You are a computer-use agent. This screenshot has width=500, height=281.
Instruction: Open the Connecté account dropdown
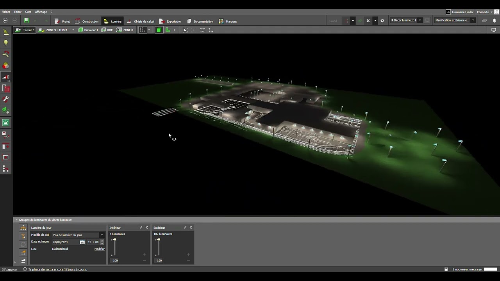coord(485,12)
